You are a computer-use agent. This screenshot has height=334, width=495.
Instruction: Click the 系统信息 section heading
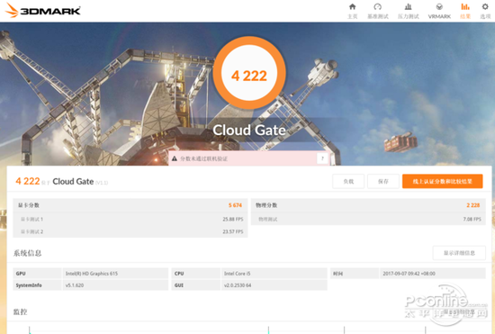click(x=28, y=253)
